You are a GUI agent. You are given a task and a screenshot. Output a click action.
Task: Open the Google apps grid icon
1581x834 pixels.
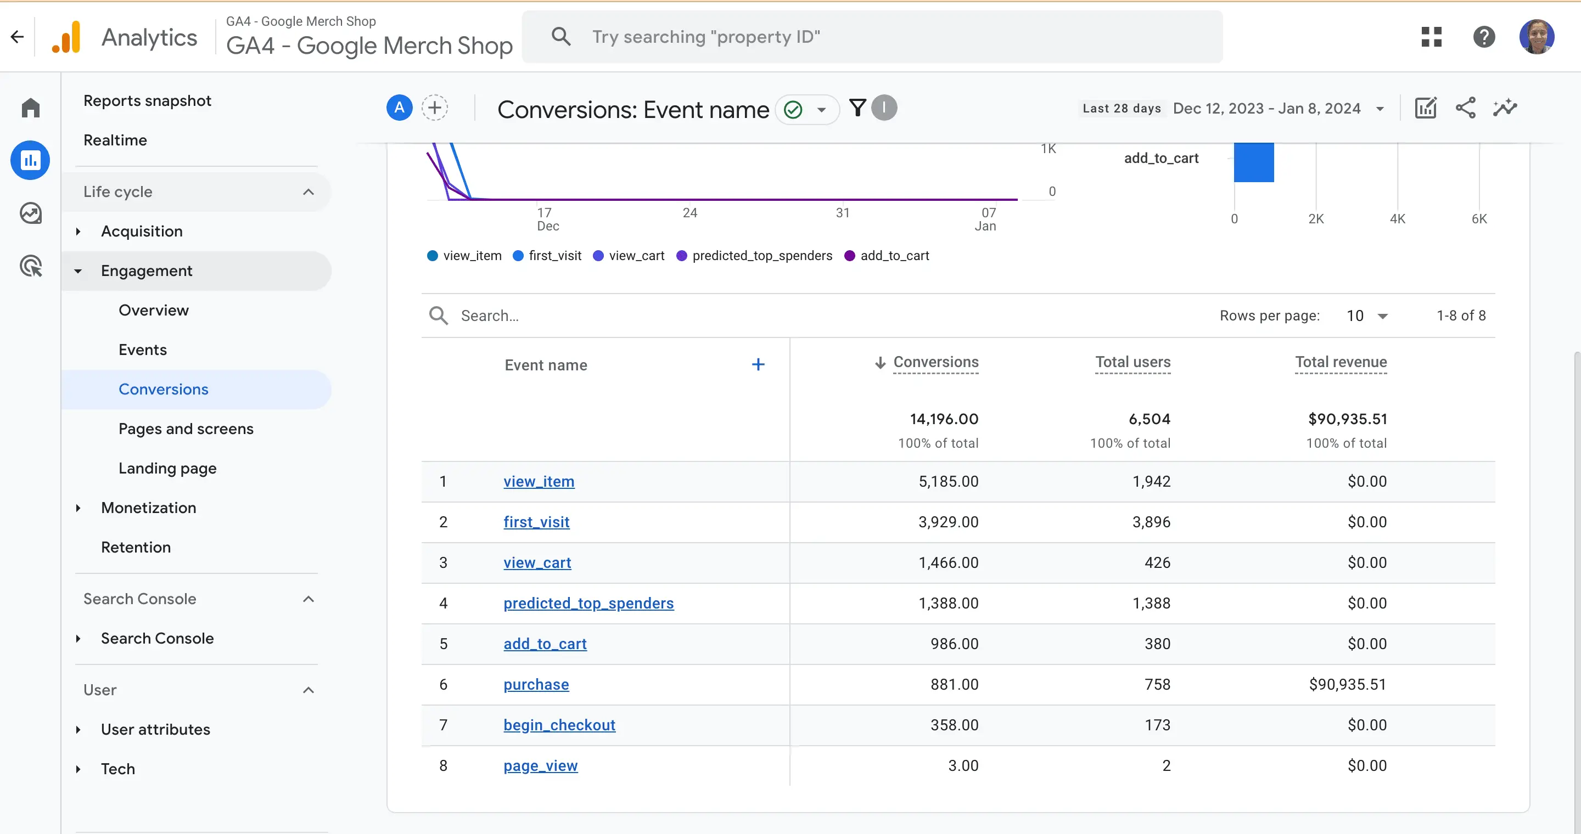[x=1431, y=37]
